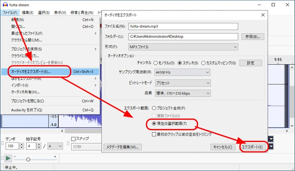295x171 pixels.
Task: Toggle the スナップ checkbox
Action: click(73, 139)
